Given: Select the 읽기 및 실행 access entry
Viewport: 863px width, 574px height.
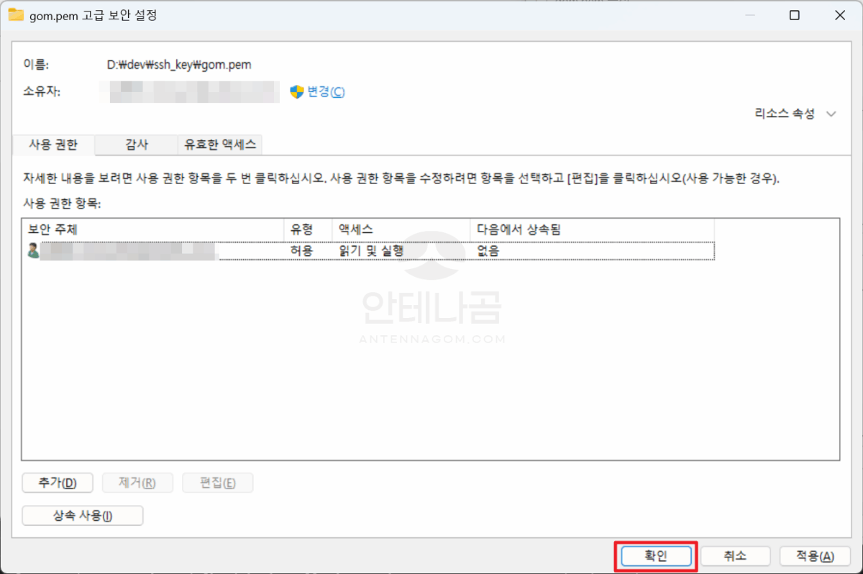Looking at the screenshot, I should click(371, 251).
